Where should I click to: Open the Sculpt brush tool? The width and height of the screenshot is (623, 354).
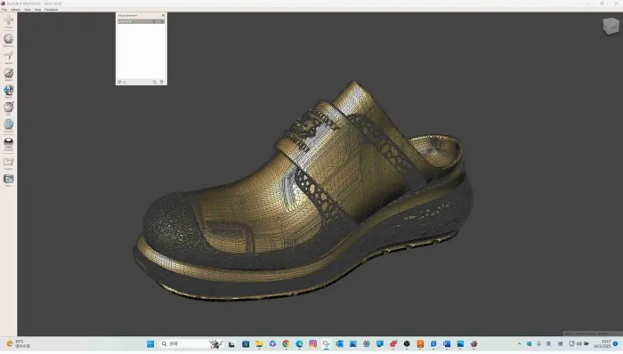click(x=8, y=73)
